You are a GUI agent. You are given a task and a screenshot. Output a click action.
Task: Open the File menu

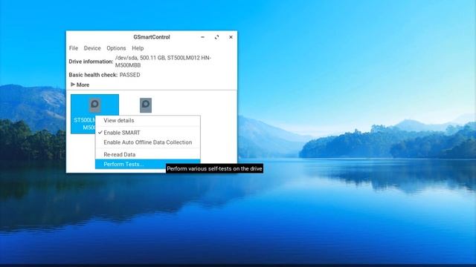coord(74,48)
